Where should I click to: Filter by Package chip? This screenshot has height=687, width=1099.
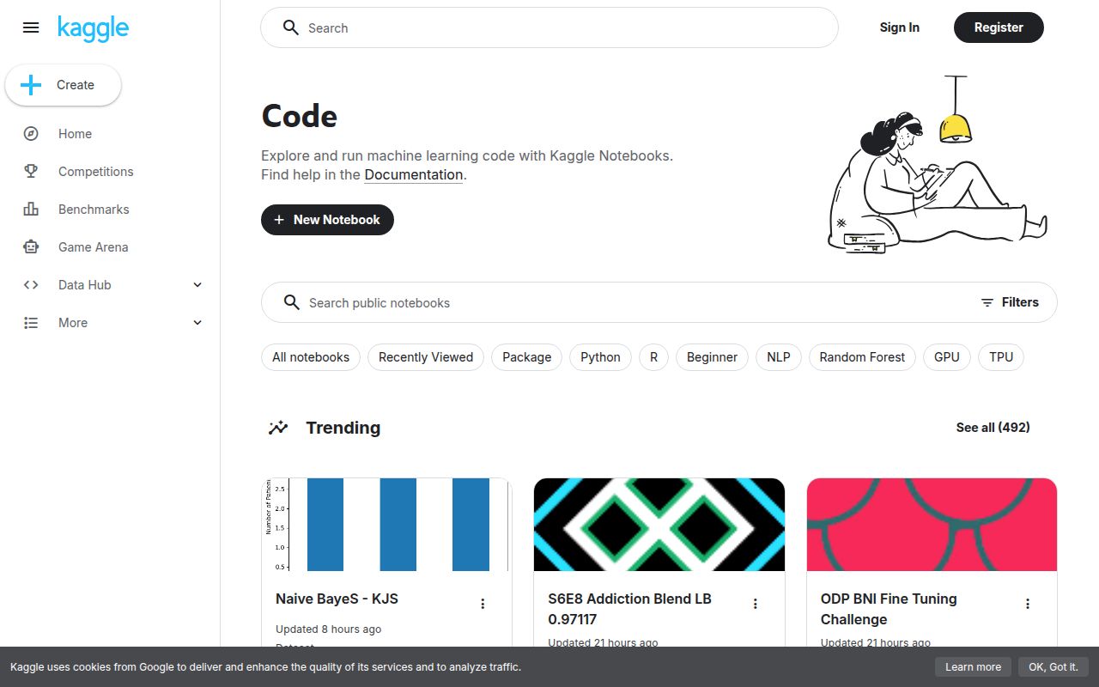(x=527, y=357)
